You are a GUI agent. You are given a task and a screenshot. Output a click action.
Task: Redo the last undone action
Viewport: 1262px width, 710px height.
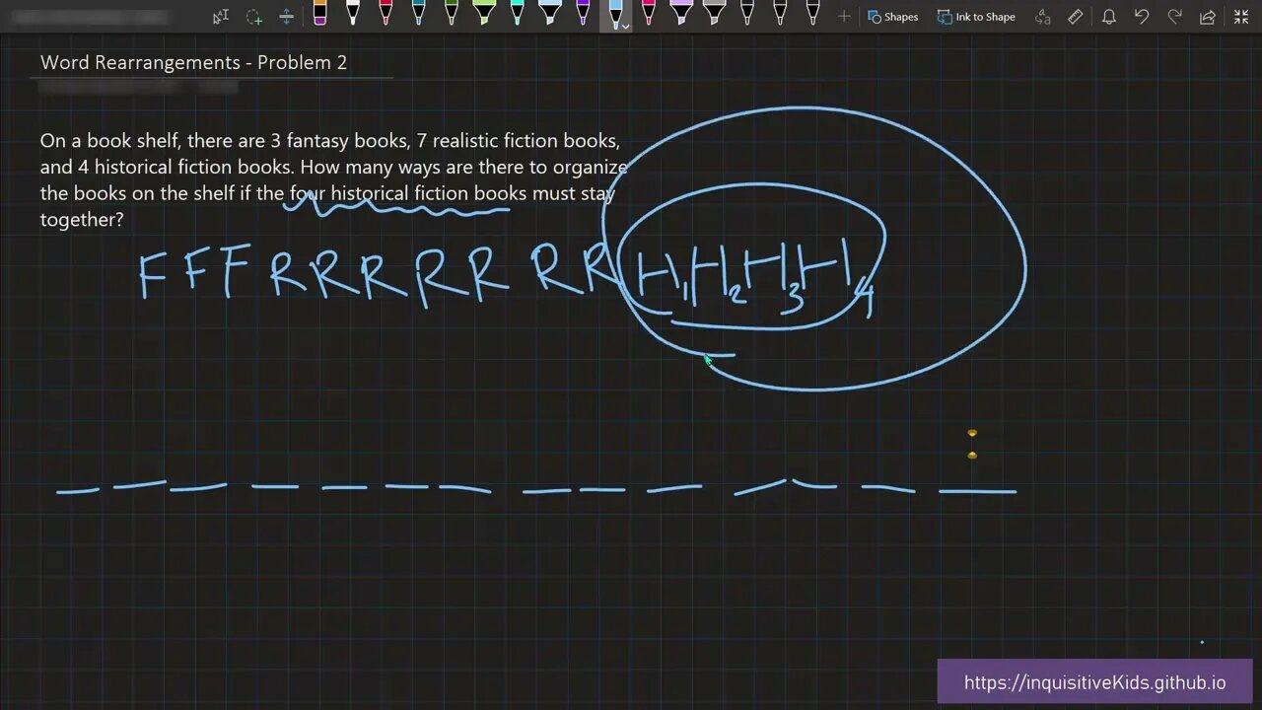[x=1174, y=16]
